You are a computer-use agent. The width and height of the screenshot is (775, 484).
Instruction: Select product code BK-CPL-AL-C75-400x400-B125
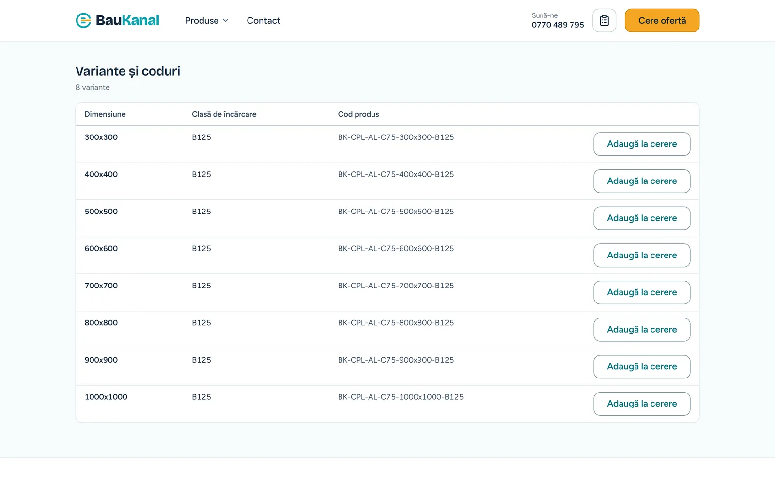coord(396,174)
